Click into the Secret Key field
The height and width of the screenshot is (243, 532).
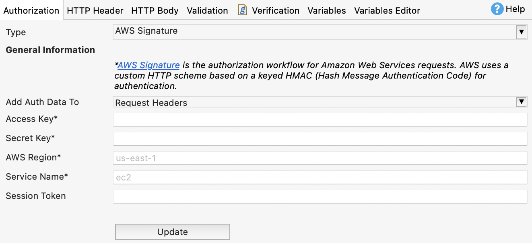[x=320, y=139]
